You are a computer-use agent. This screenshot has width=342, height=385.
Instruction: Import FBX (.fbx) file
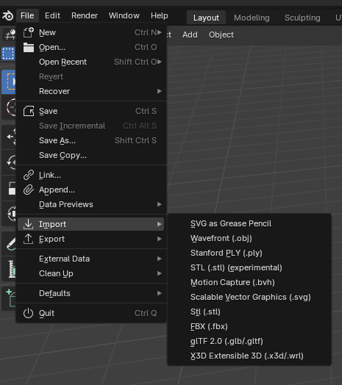click(249, 326)
